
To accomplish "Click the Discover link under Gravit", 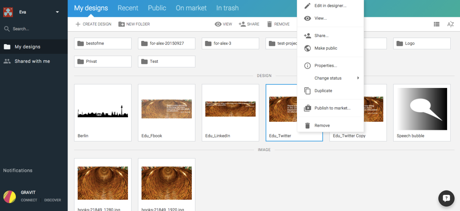I will [x=52, y=200].
